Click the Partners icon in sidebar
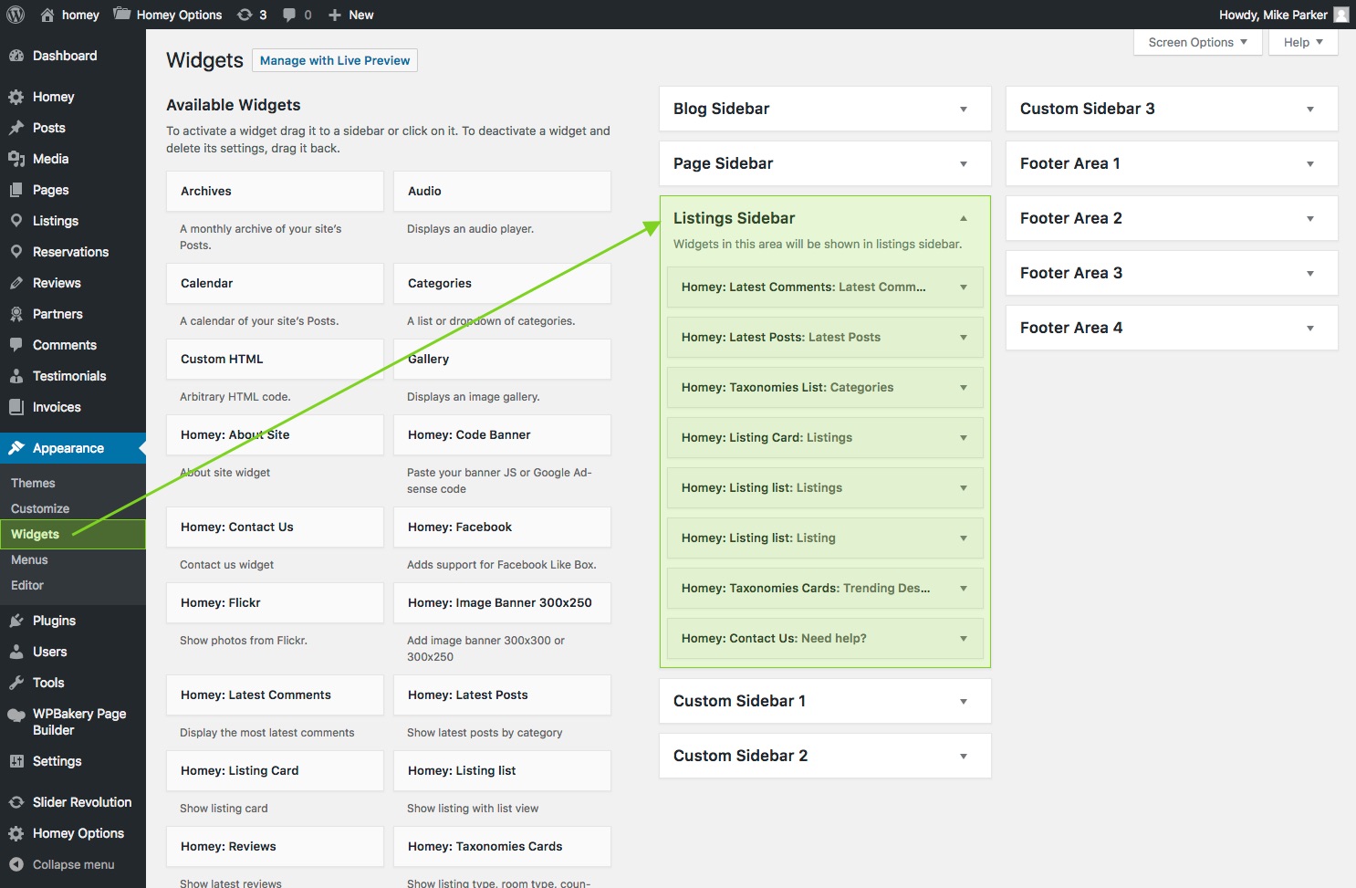This screenshot has height=888, width=1356. (16, 314)
